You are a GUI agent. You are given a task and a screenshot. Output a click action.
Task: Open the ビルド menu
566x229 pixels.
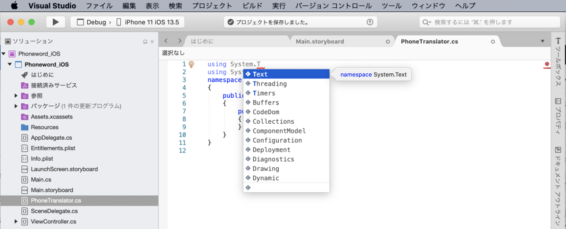pyautogui.click(x=252, y=6)
